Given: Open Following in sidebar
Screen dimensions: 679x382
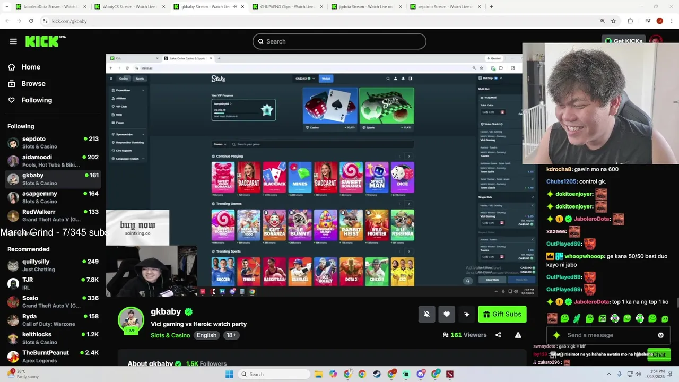Looking at the screenshot, I should coord(30,100).
